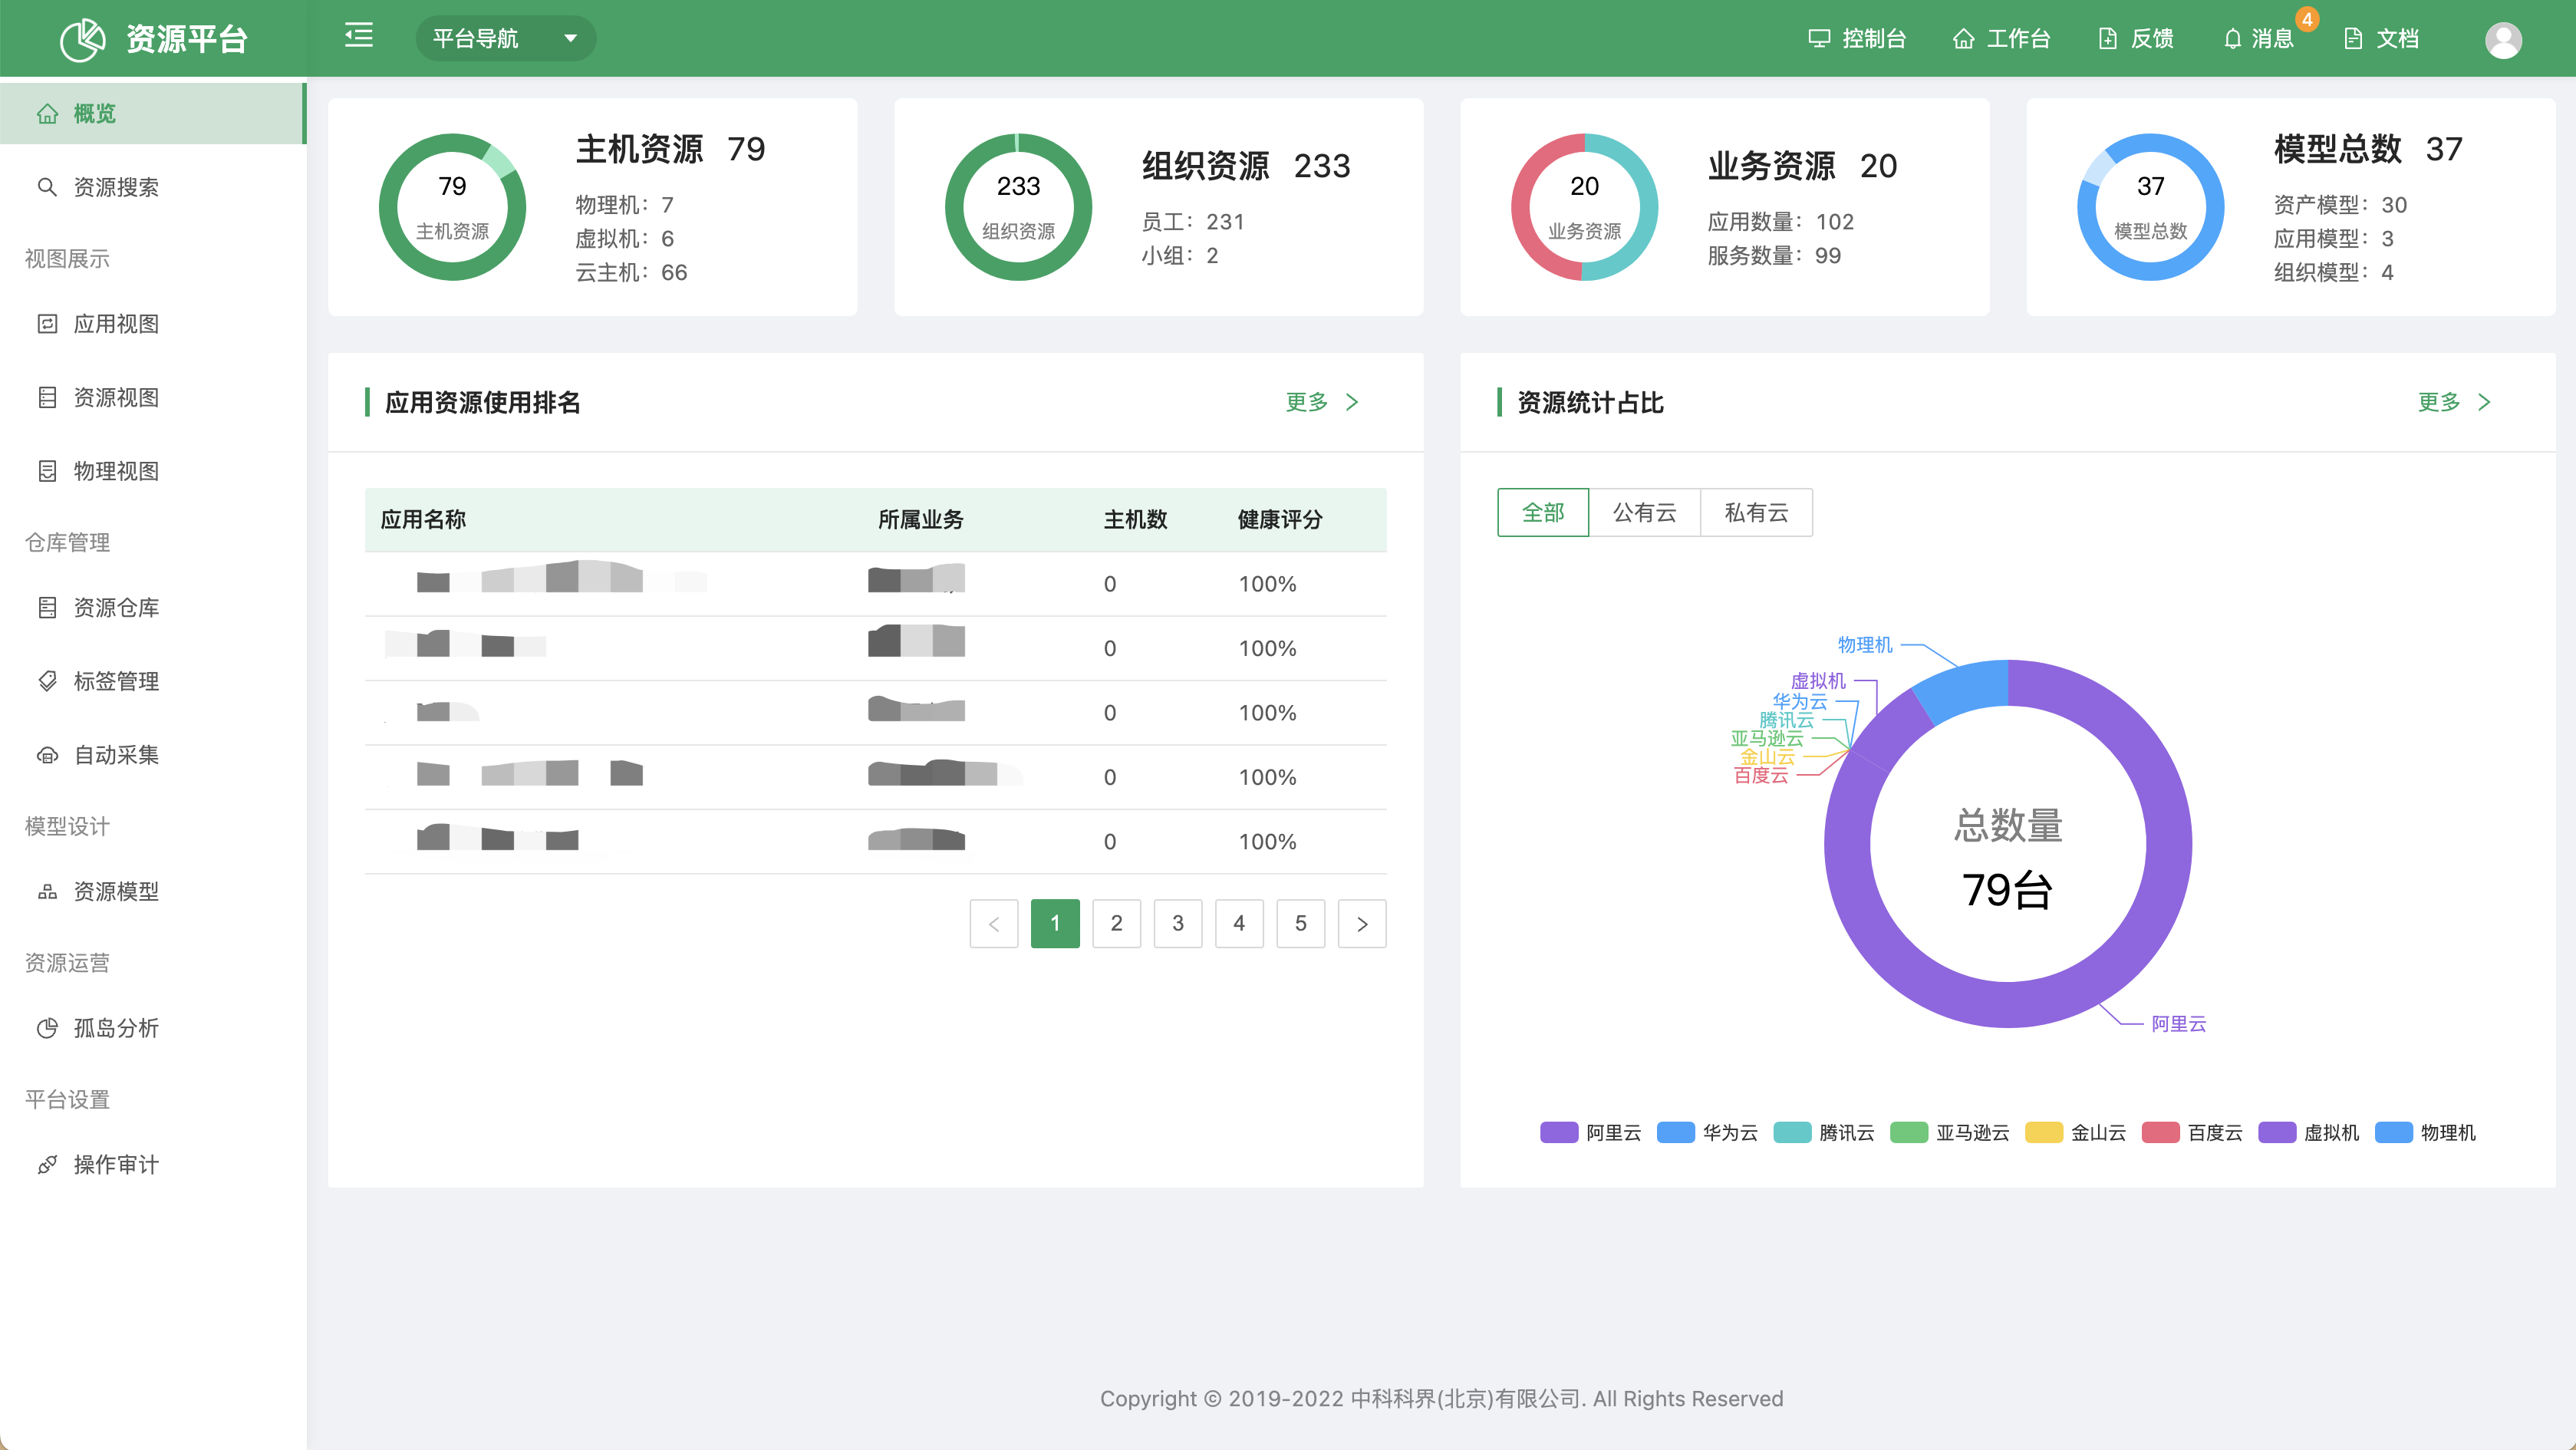Click the 物理视图 sidebar icon
The image size is (2576, 1450).
[x=47, y=471]
